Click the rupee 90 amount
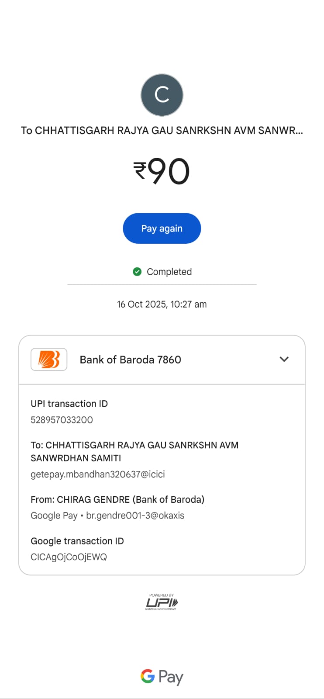The width and height of the screenshot is (324, 699). pos(162,171)
